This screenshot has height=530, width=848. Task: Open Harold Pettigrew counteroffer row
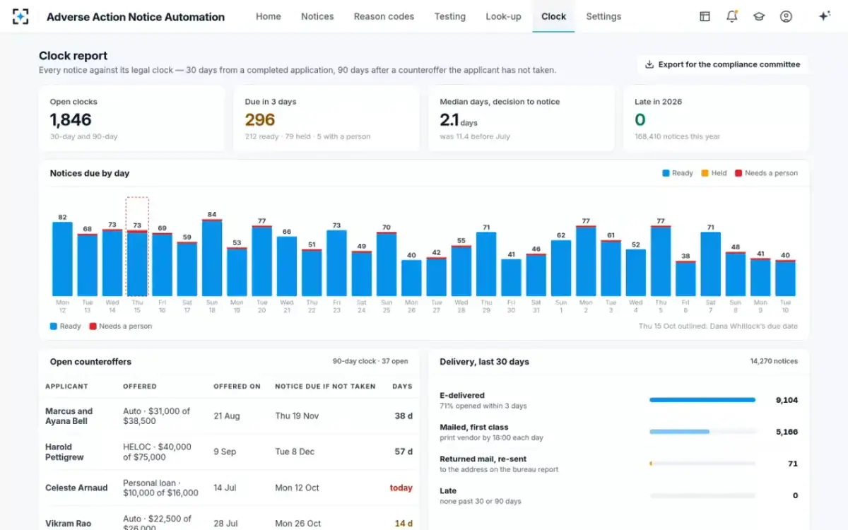coord(229,452)
